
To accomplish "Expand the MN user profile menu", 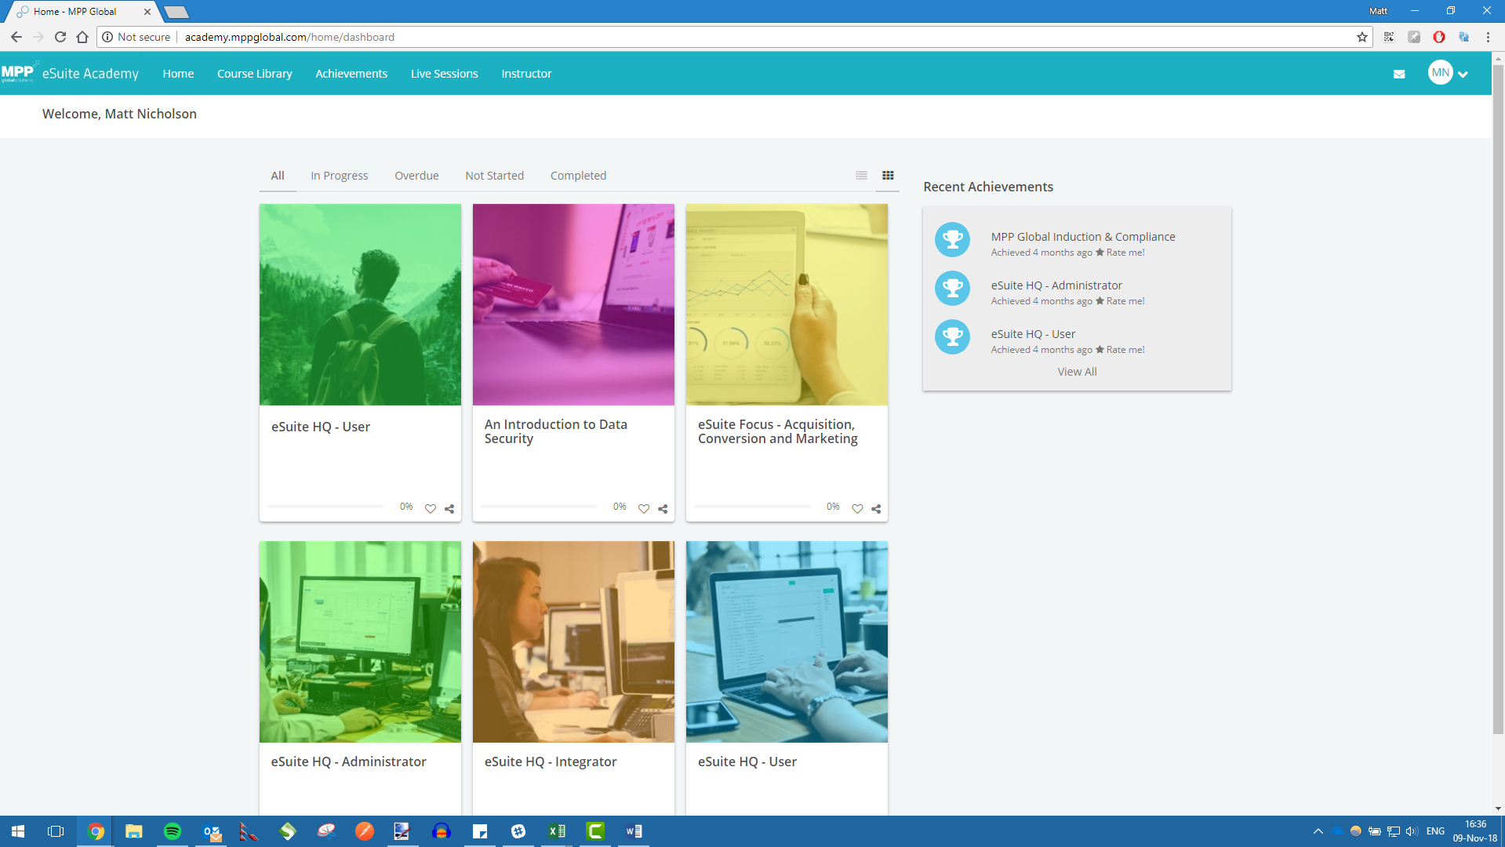I will [x=1448, y=73].
